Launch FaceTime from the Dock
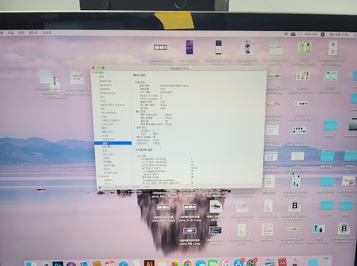Image resolution: width=357 pixels, height=266 pixels. pos(213,263)
